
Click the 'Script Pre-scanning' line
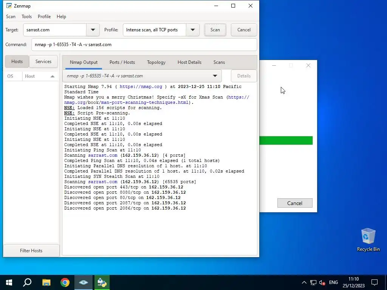(x=97, y=113)
